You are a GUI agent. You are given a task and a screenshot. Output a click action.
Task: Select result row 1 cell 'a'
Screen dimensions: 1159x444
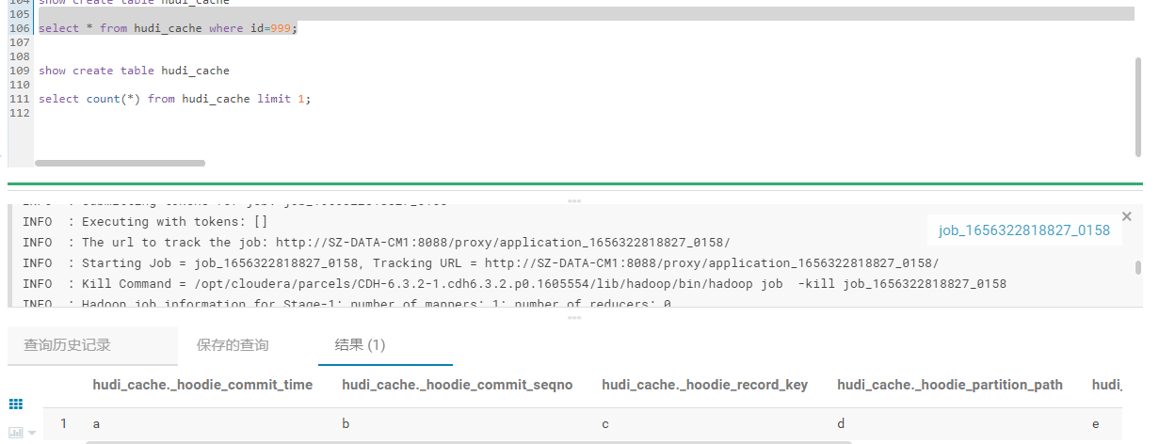coord(96,424)
